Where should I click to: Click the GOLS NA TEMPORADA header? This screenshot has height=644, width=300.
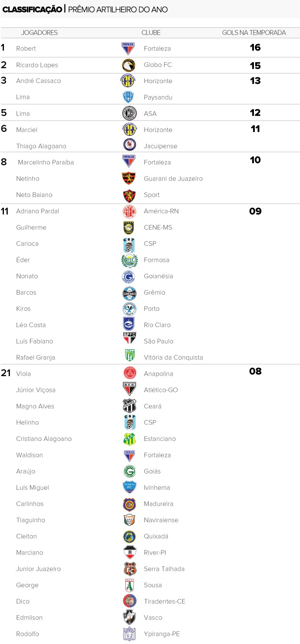click(x=254, y=33)
